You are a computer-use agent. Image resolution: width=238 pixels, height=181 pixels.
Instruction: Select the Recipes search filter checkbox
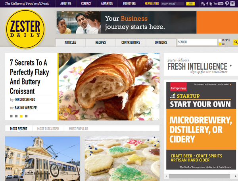click(x=220, y=40)
